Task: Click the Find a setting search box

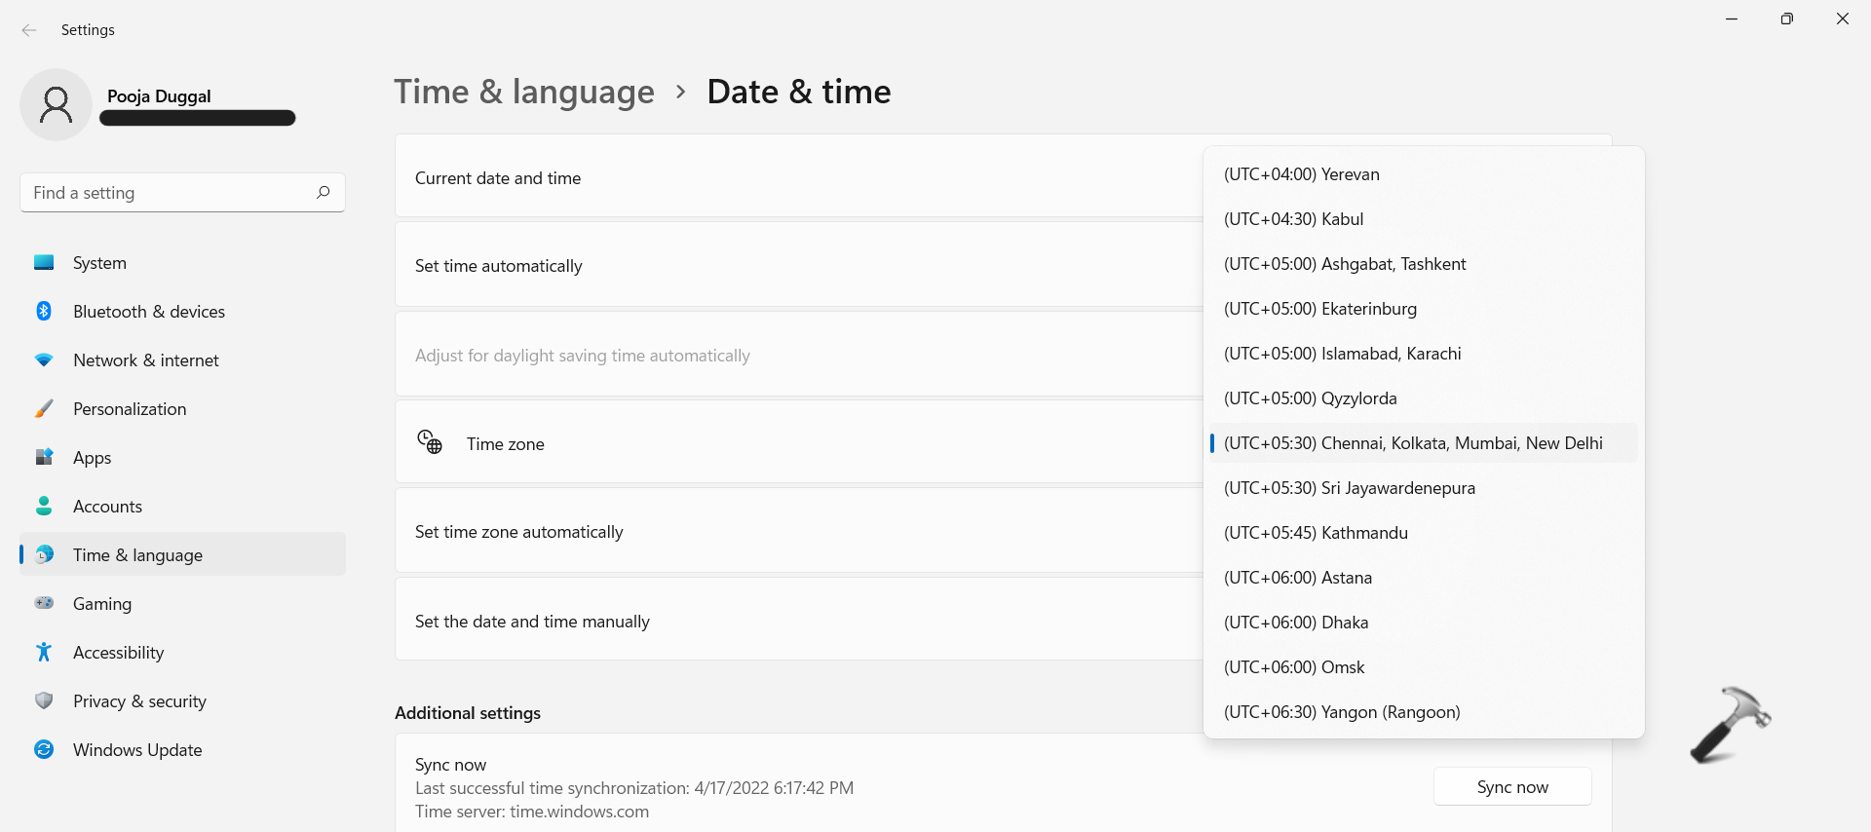Action: [x=171, y=193]
